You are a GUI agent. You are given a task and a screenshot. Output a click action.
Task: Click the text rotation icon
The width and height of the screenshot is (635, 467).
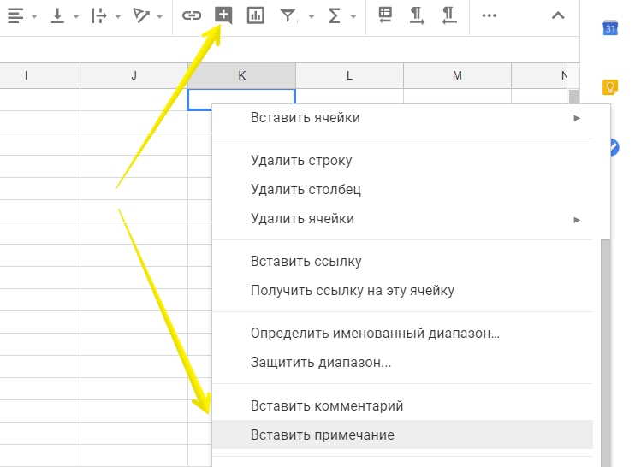(142, 15)
